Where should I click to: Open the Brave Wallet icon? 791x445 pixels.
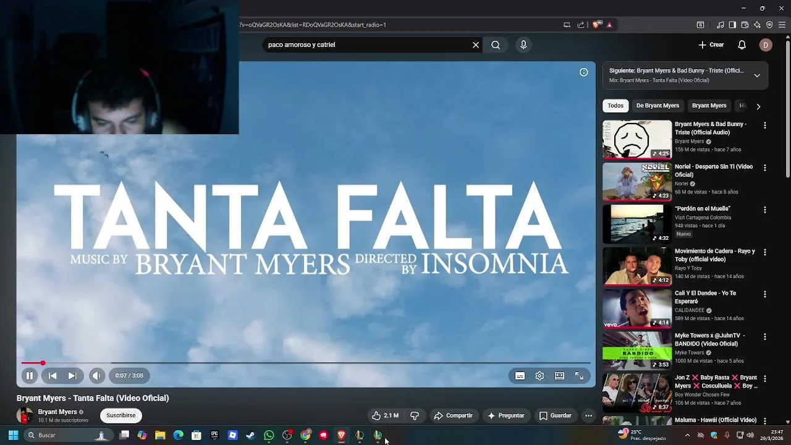(745, 25)
